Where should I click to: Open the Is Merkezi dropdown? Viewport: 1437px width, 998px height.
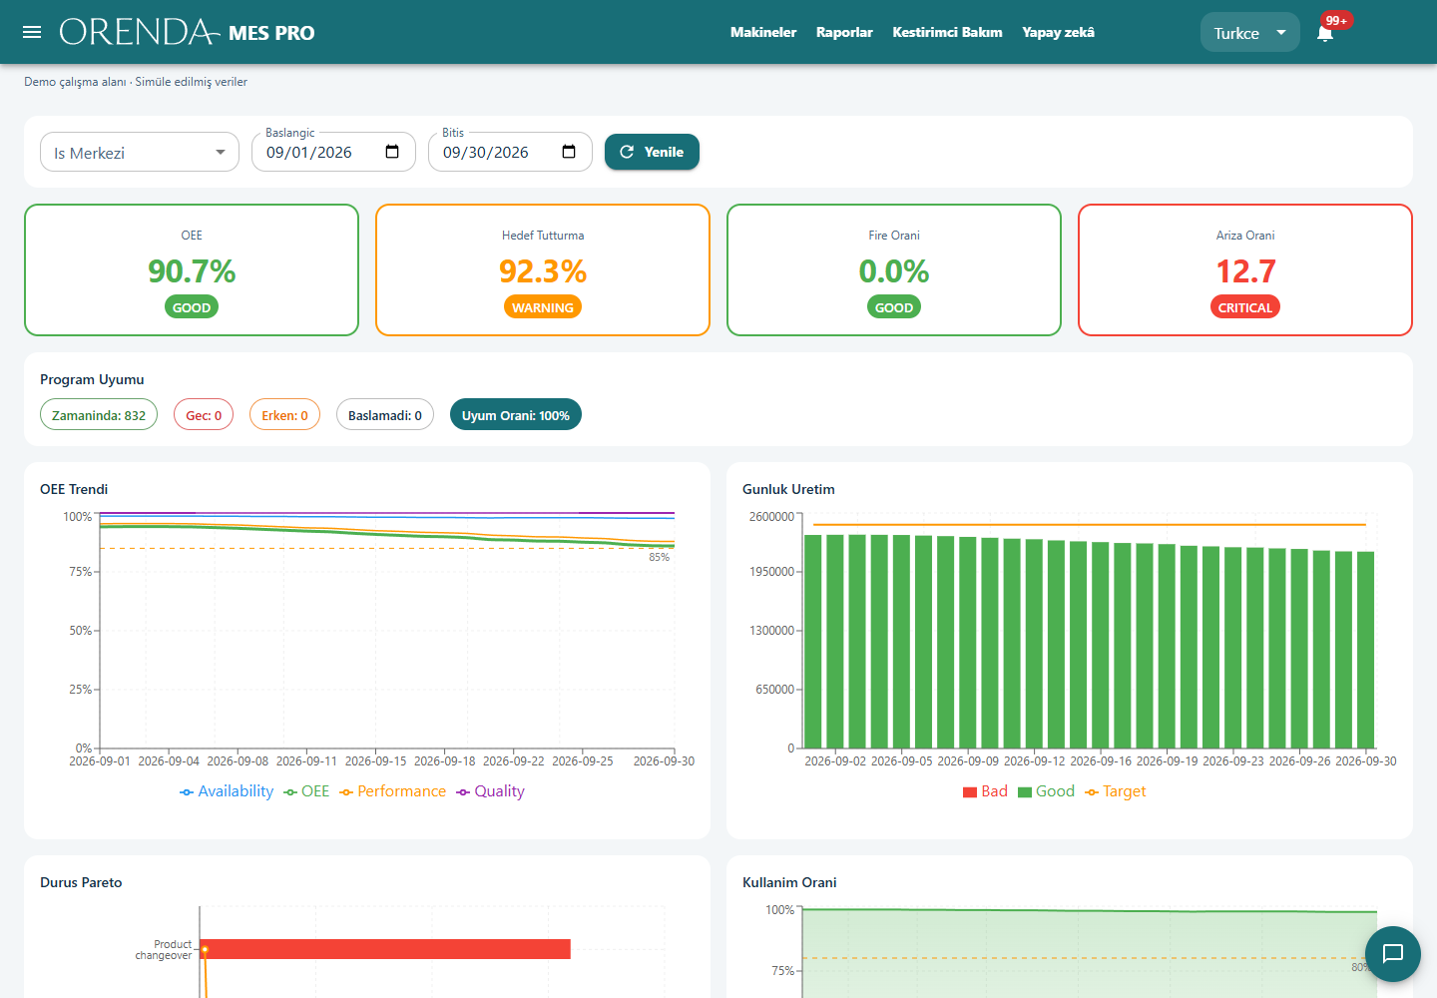coord(140,152)
